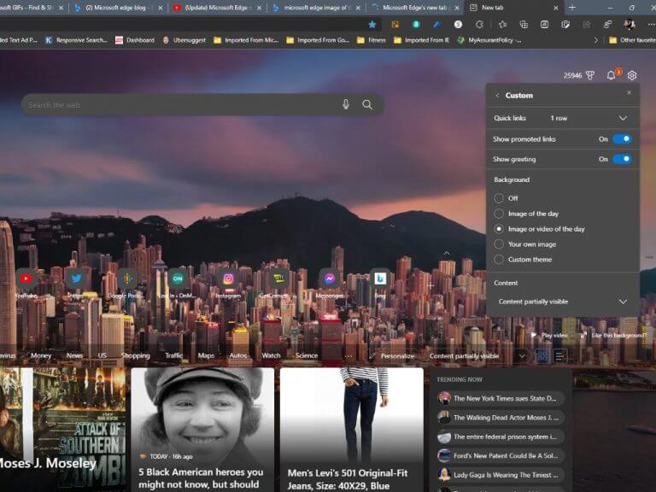Show more favorites bar items chevron
656x492 pixels.
(595, 41)
